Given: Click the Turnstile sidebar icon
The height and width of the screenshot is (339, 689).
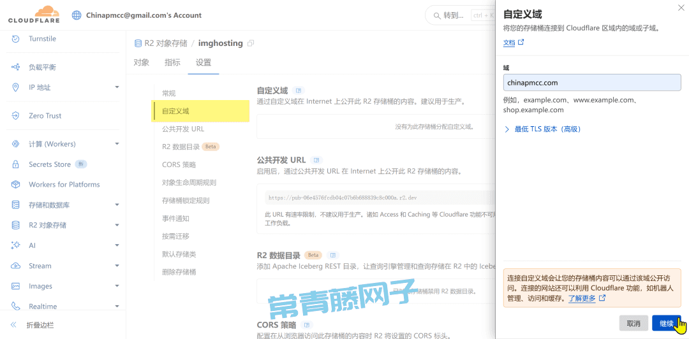Looking at the screenshot, I should [16, 39].
